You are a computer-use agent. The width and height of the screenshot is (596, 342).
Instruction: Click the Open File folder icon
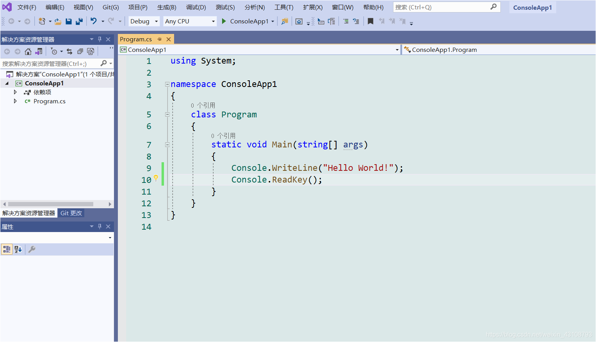point(58,21)
